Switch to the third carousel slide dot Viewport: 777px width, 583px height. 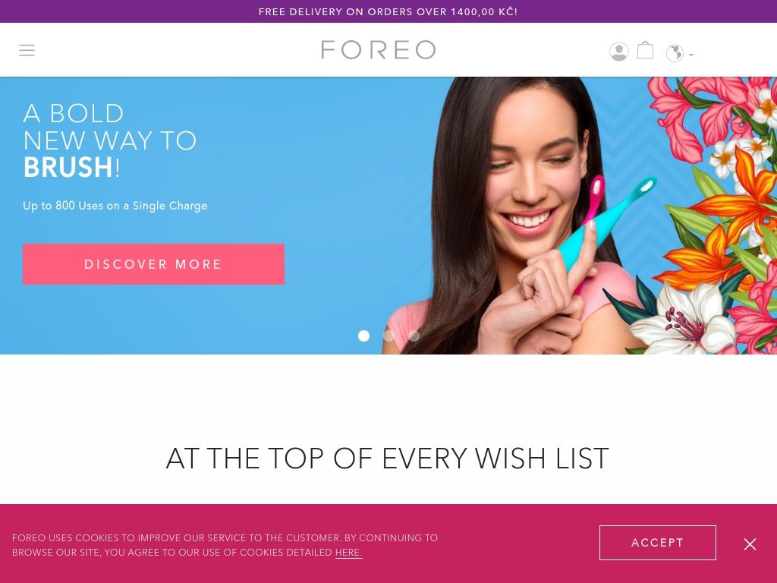(x=414, y=336)
